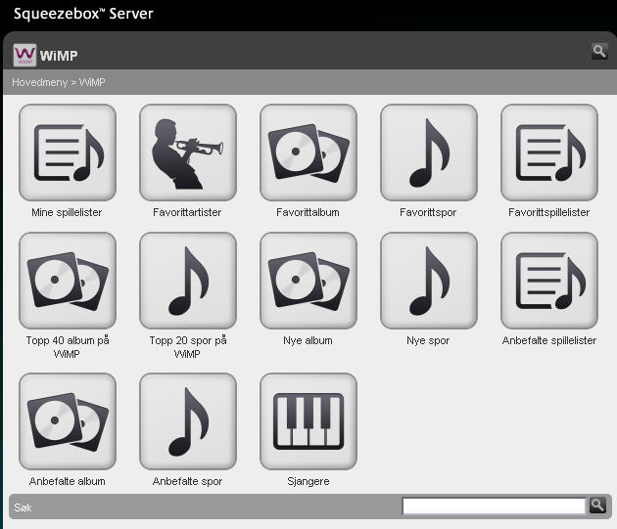Click the 'Anbefalte album' text label
The height and width of the screenshot is (529, 617).
67,481
